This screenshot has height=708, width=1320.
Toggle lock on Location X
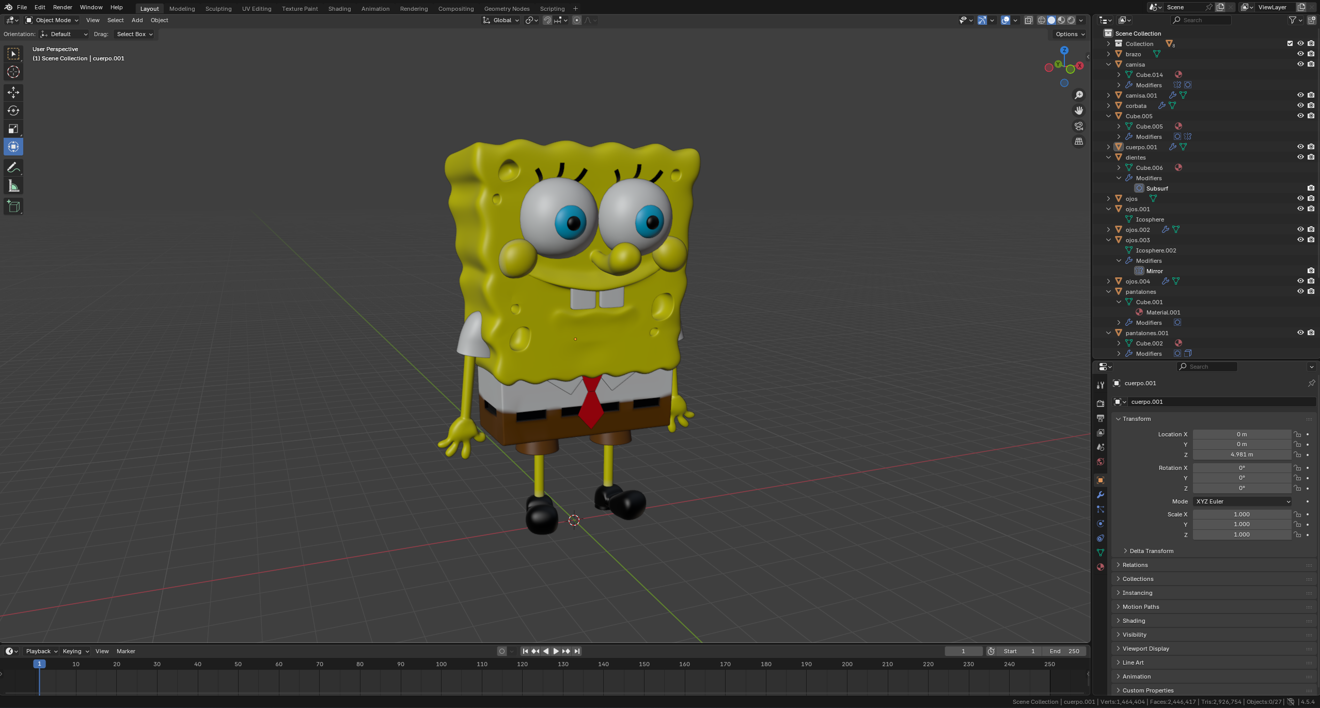(1297, 434)
